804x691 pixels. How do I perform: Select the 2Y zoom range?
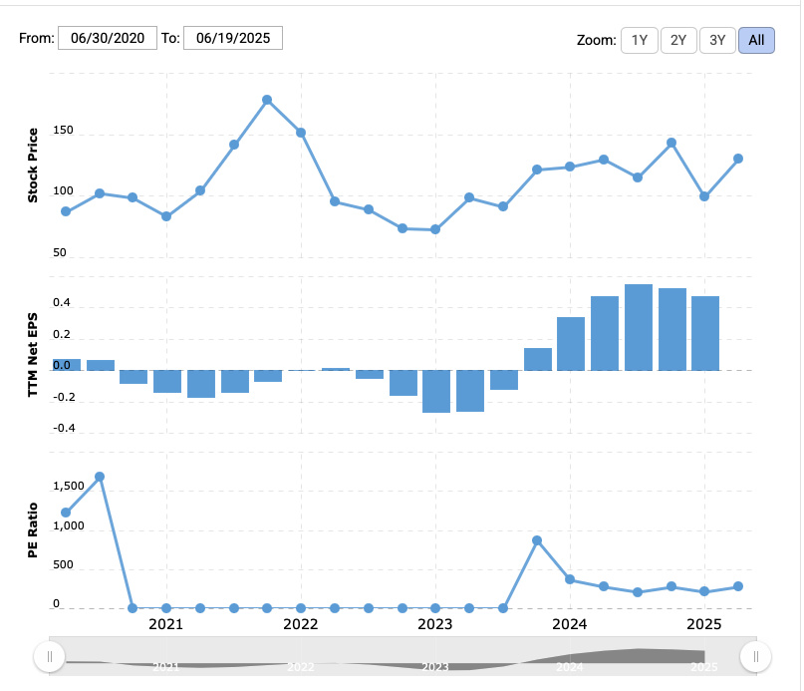tap(677, 40)
